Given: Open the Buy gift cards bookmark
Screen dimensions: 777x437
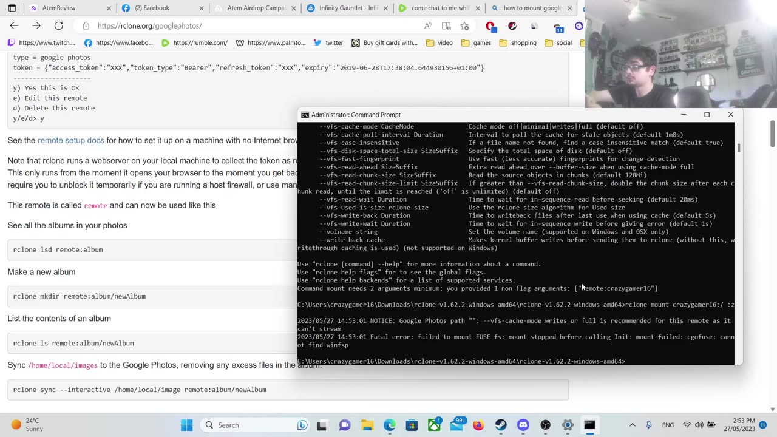Looking at the screenshot, I should (385, 42).
